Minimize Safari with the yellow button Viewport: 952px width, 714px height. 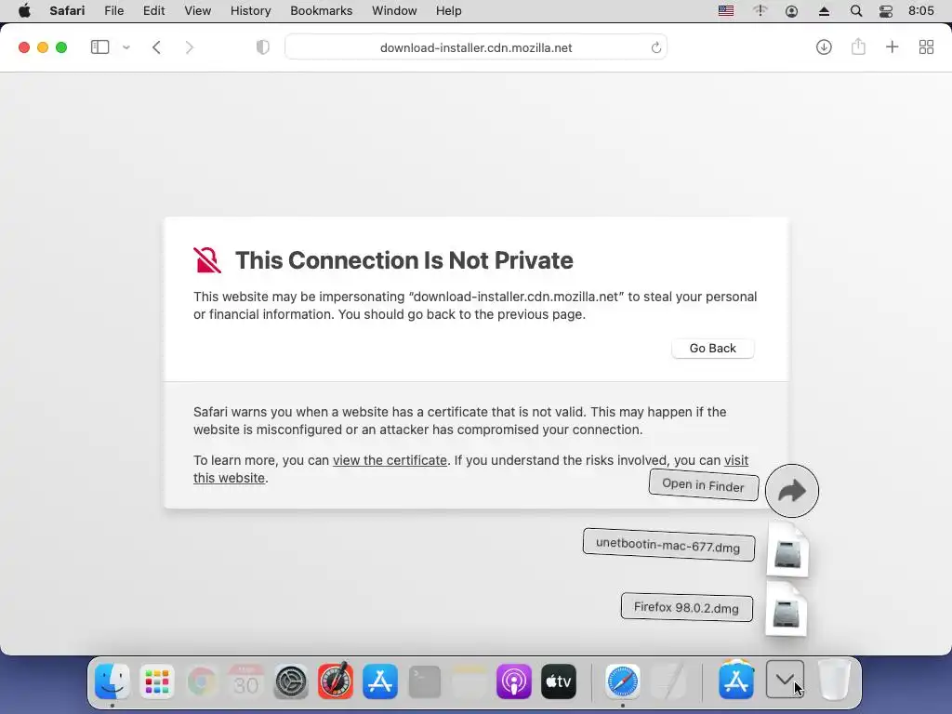(x=43, y=47)
